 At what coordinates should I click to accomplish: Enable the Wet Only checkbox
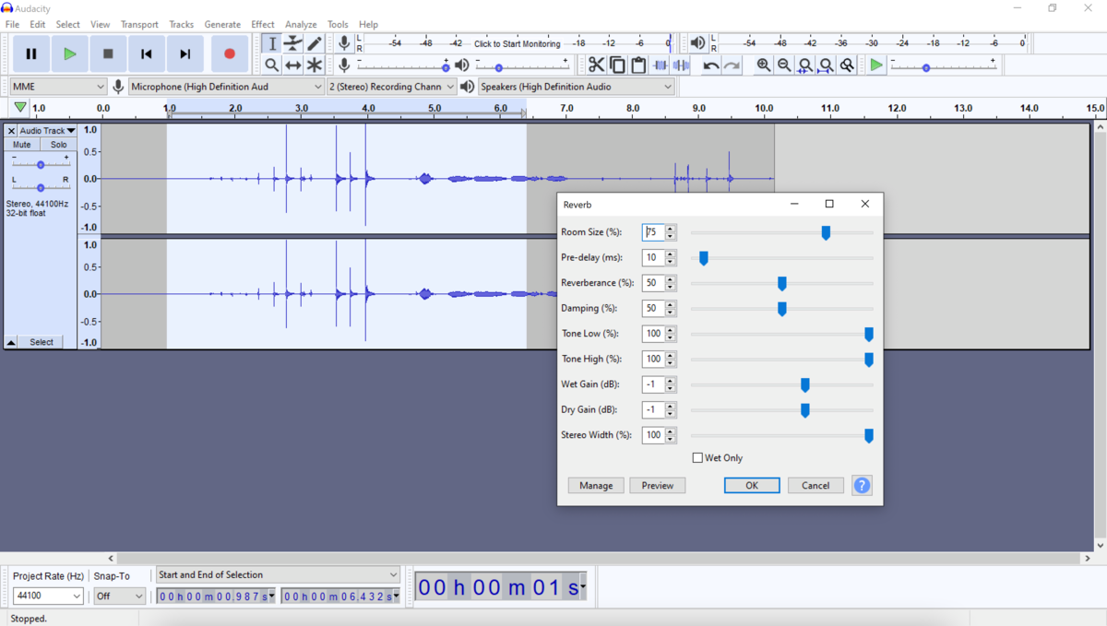pyautogui.click(x=697, y=458)
